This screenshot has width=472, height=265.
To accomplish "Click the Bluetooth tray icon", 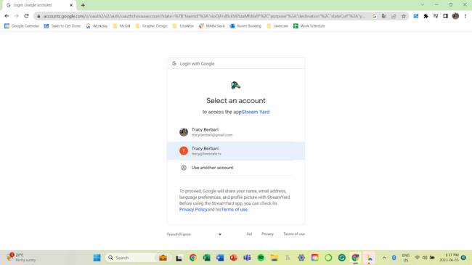I will 394,258.
